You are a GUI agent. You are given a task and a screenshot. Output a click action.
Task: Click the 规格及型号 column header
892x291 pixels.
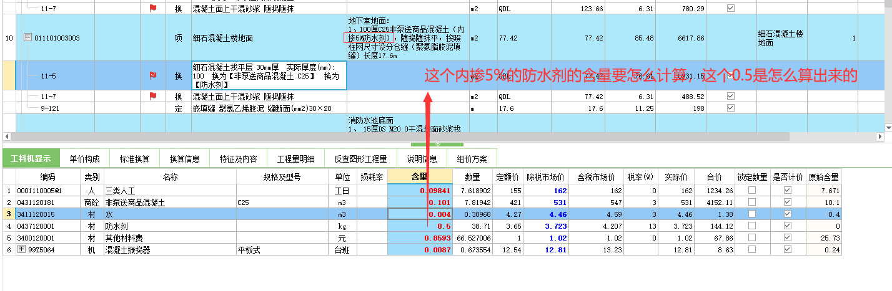(282, 176)
